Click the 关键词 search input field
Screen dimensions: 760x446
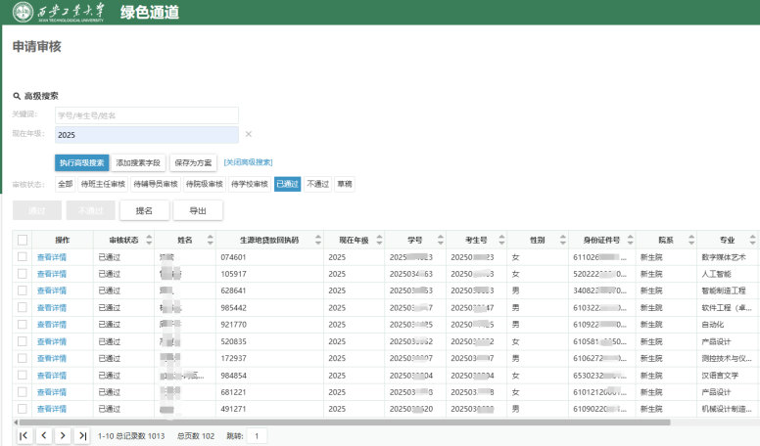coord(147,115)
